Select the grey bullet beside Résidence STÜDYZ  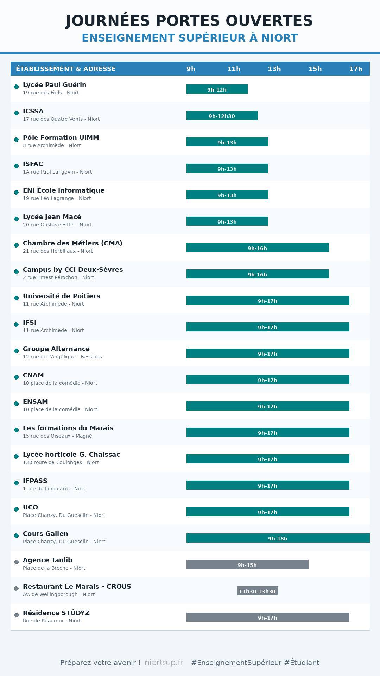point(16,615)
